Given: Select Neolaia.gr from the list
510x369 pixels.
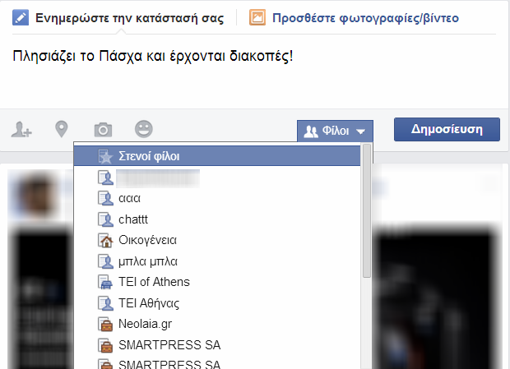Looking at the screenshot, I should pyautogui.click(x=145, y=324).
